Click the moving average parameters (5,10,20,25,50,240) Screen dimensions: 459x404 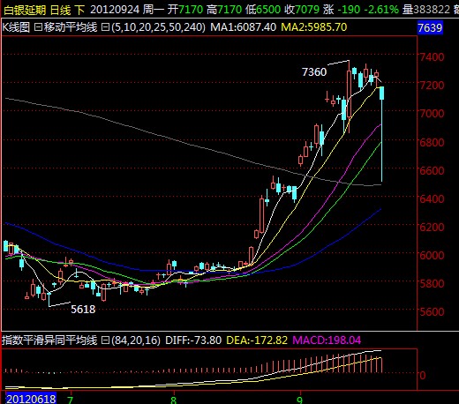pos(158,27)
